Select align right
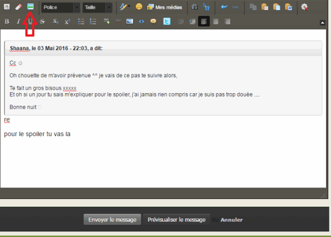 (227, 21)
